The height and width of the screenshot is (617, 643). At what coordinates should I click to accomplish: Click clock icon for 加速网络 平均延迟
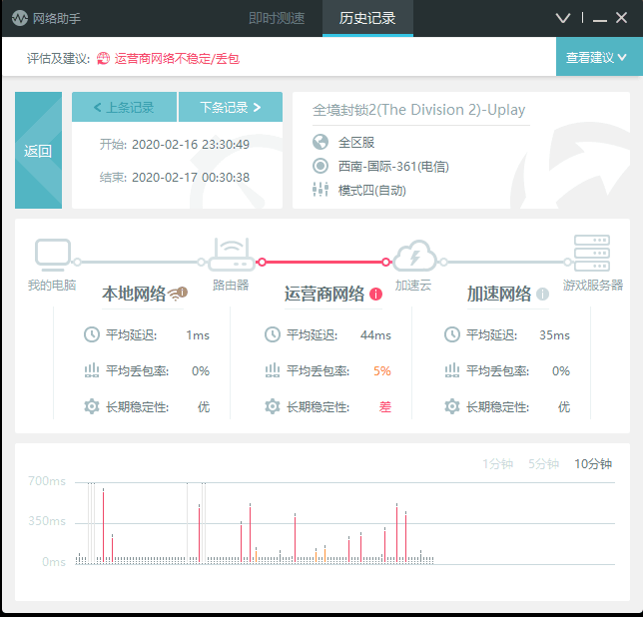452,334
